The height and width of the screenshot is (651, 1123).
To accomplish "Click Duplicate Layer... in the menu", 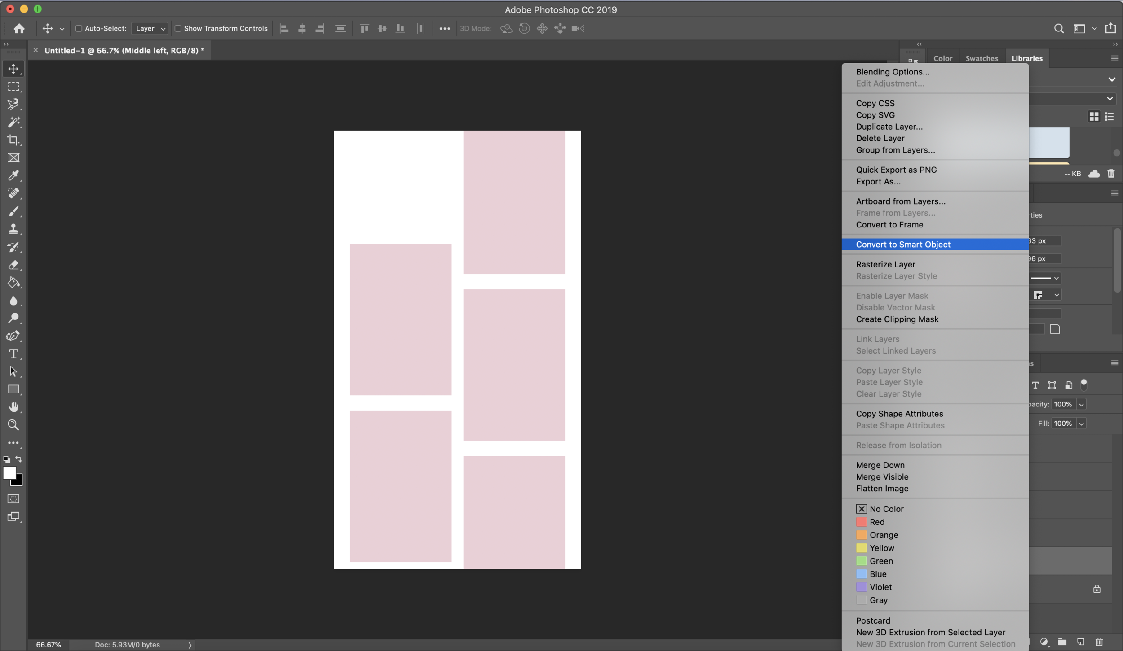I will tap(889, 127).
